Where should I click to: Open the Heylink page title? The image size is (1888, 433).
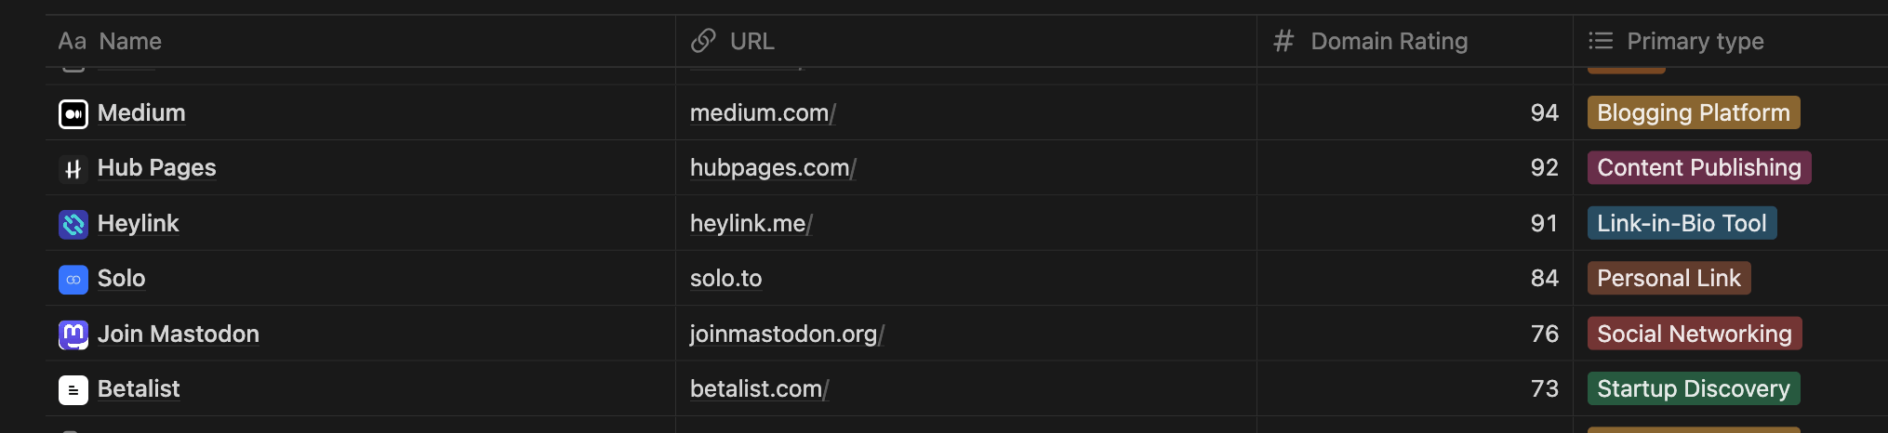tap(138, 224)
